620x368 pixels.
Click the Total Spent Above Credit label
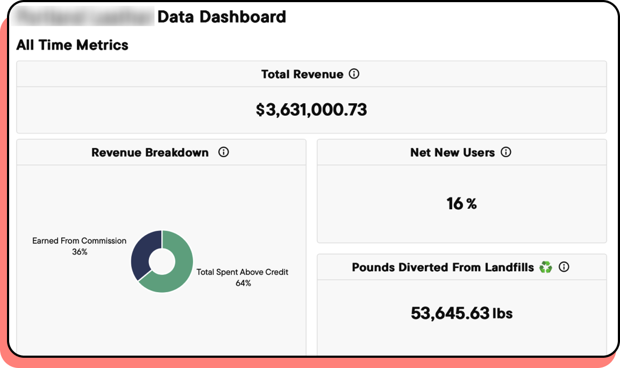point(243,272)
